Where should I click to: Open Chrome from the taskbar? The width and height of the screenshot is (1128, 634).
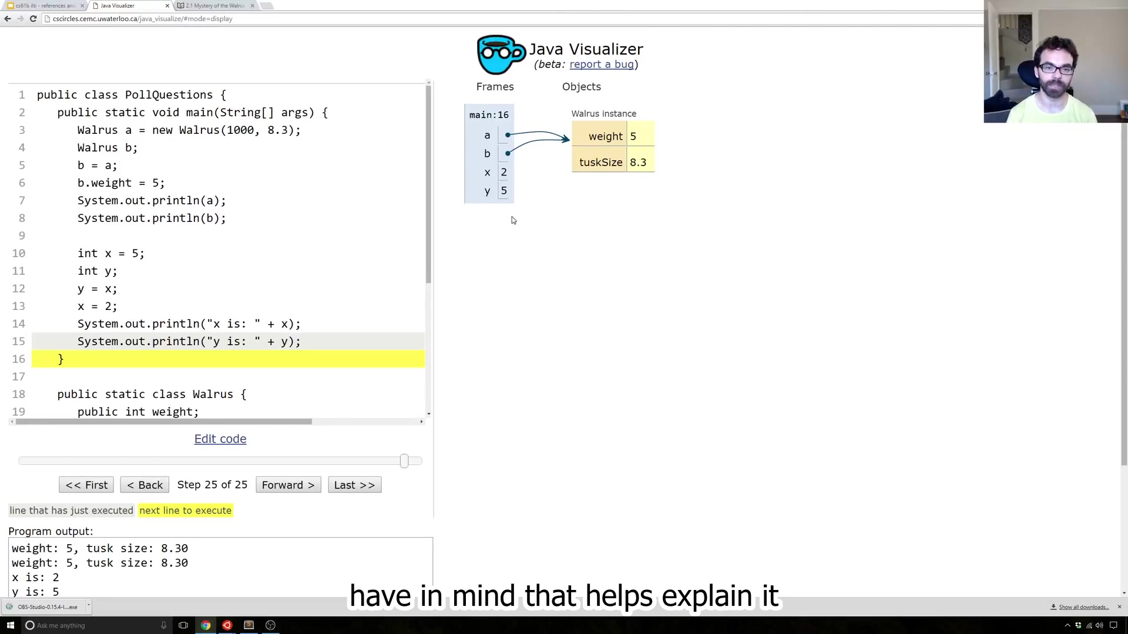click(x=206, y=625)
